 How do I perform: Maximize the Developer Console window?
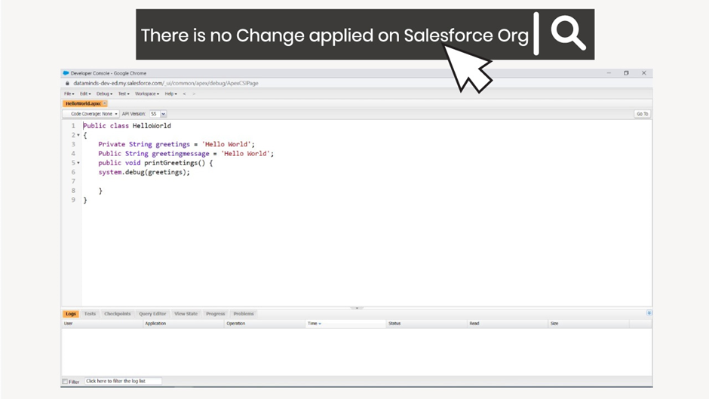coord(626,73)
